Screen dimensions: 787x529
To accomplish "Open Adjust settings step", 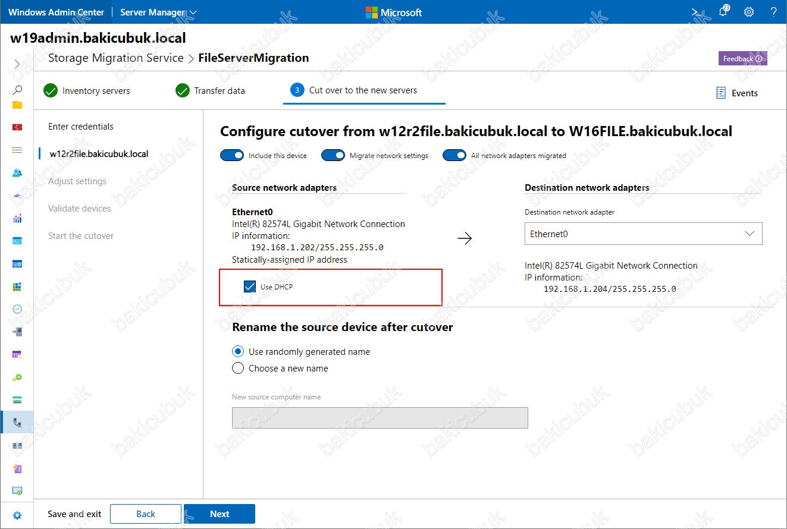I will (x=77, y=181).
